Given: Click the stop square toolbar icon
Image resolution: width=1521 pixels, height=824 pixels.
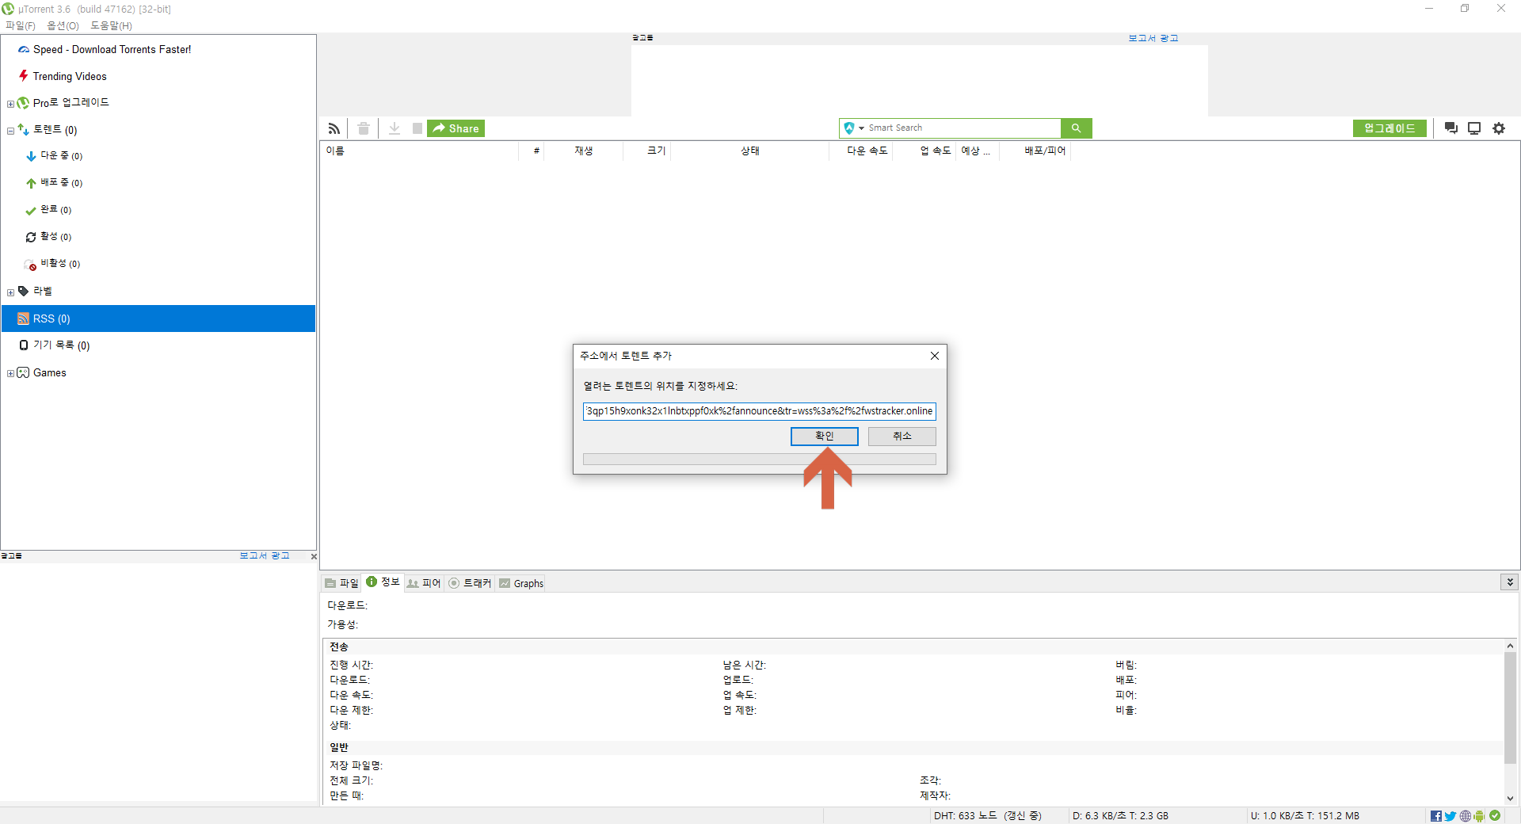Looking at the screenshot, I should coord(417,128).
